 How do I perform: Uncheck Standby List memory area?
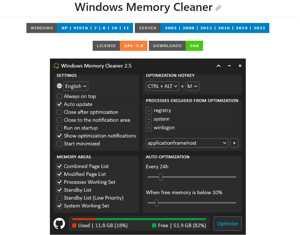59,190
